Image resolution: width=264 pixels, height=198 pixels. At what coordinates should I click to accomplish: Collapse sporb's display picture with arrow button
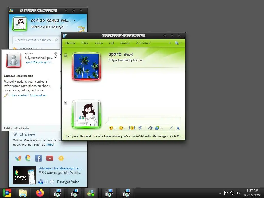(66, 55)
